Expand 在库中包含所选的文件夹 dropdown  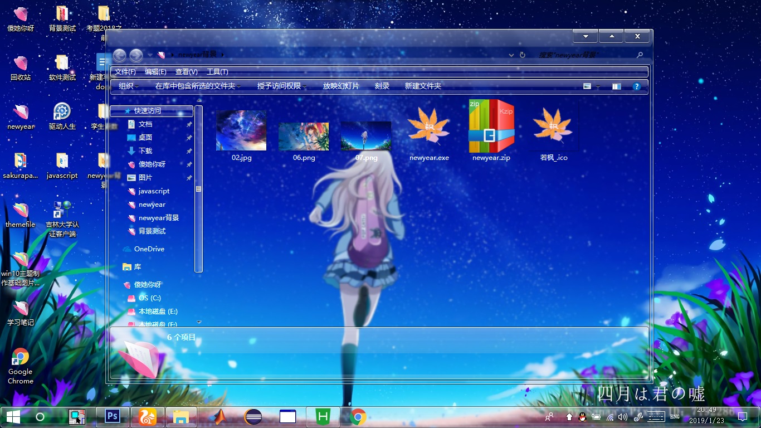(x=198, y=86)
